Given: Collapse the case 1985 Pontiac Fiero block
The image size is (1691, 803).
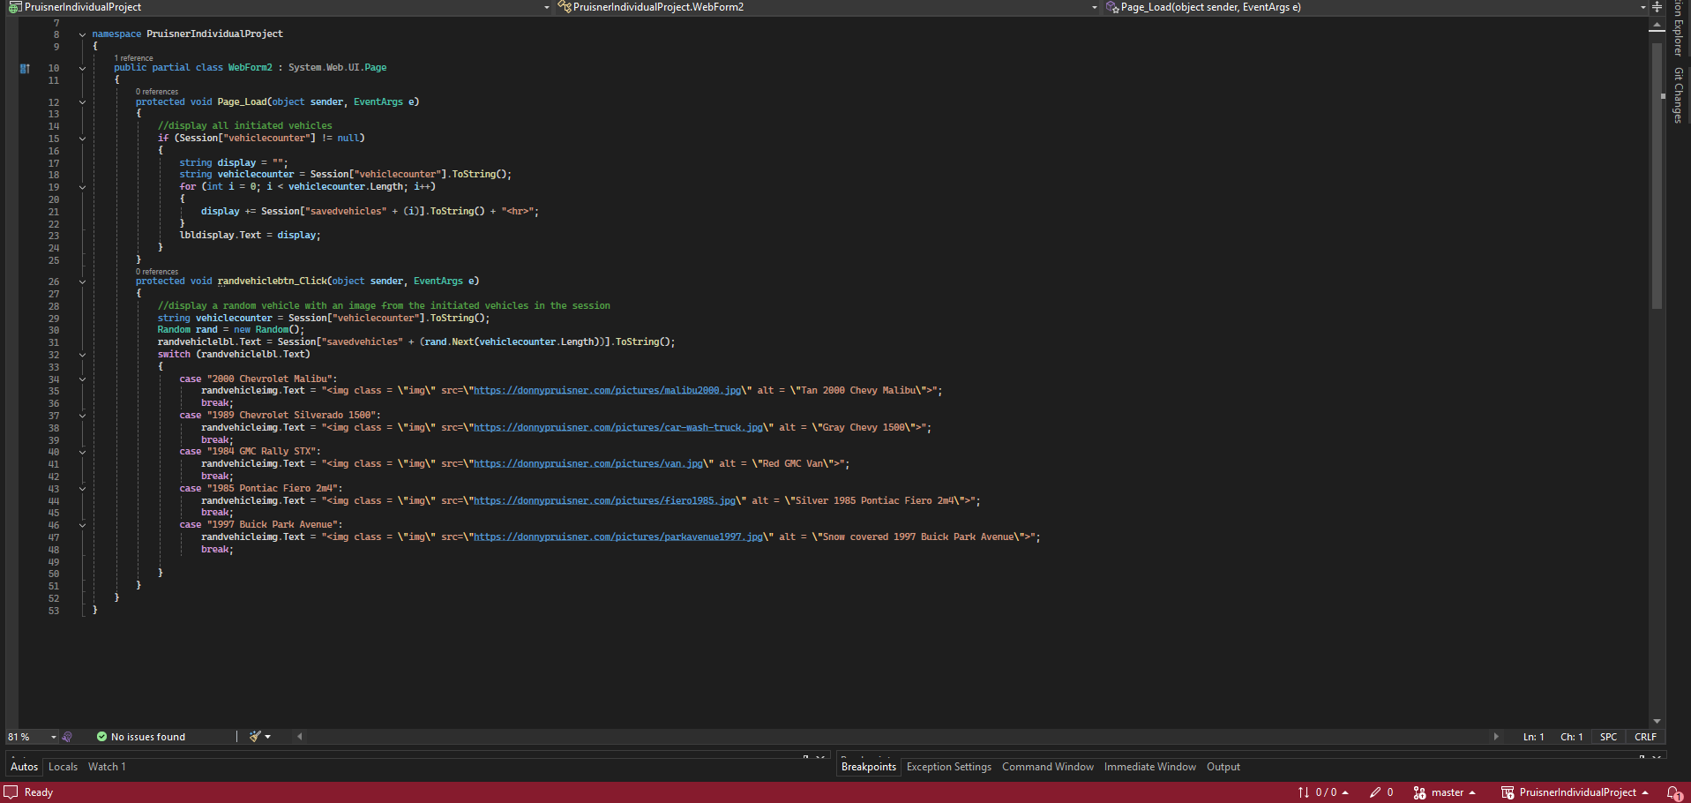Looking at the screenshot, I should [x=82, y=489].
